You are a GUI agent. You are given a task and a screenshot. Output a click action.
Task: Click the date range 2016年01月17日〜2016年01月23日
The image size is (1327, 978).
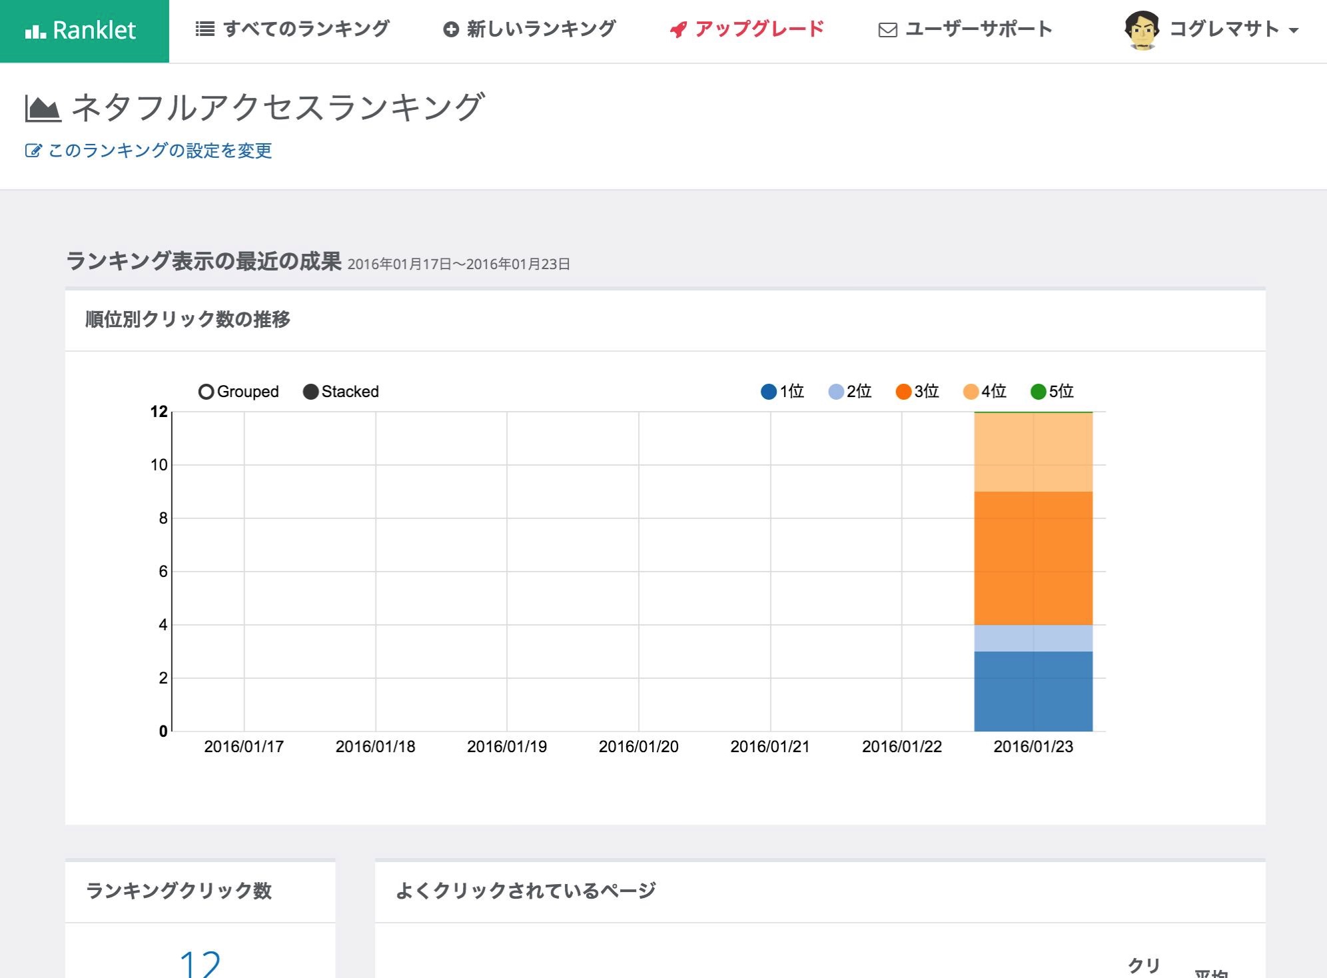point(459,264)
